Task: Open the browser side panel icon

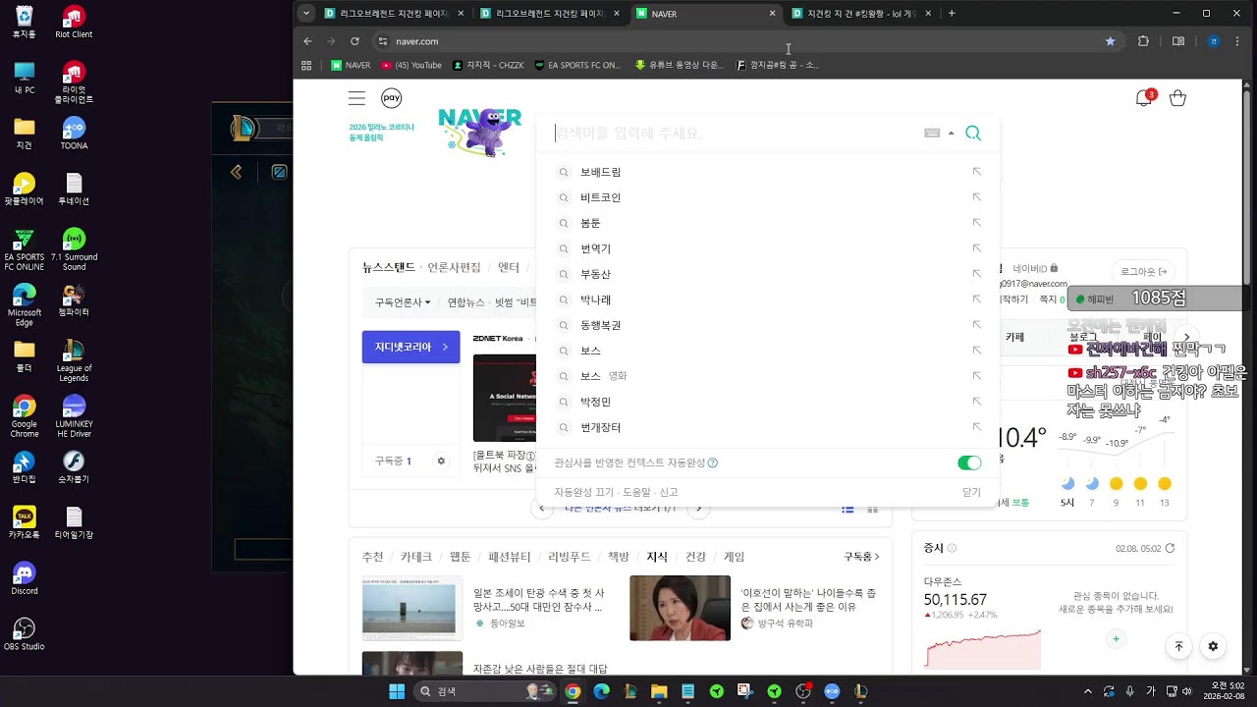Action: click(x=1178, y=41)
